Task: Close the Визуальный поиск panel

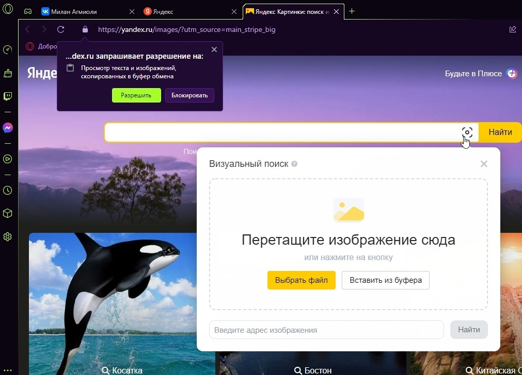Action: click(x=484, y=164)
